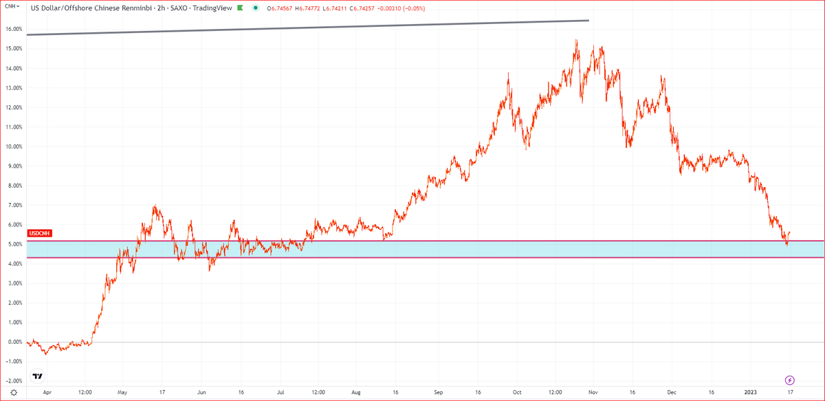The height and width of the screenshot is (401, 825).
Task: Click the green flag symbol icon
Action: click(239, 8)
